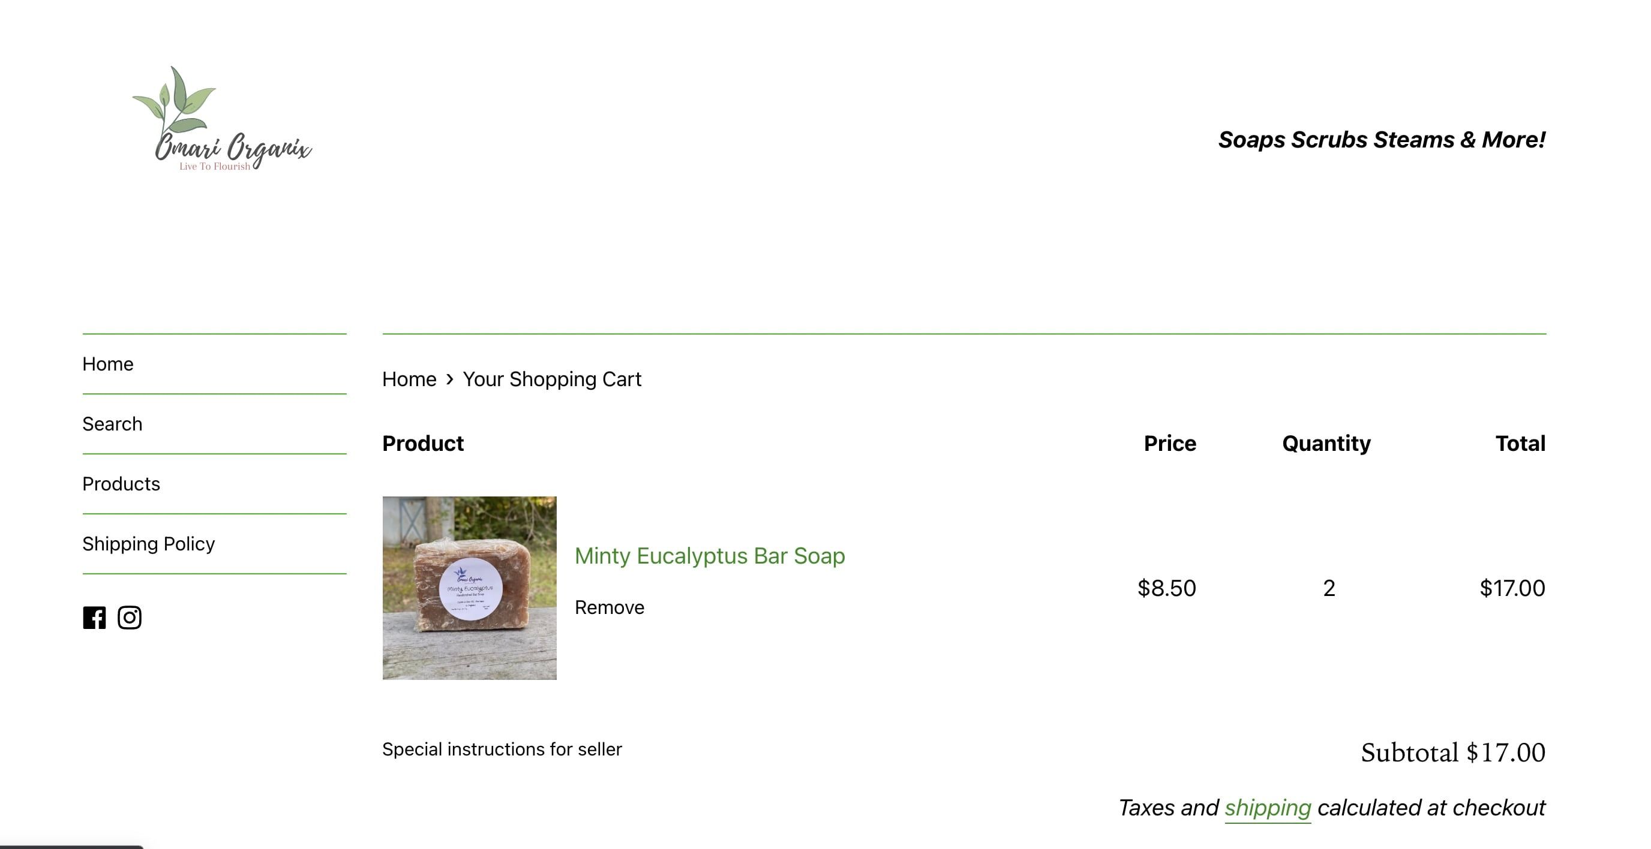Image resolution: width=1651 pixels, height=849 pixels.
Task: Click the Special instructions for seller label
Action: (x=502, y=749)
